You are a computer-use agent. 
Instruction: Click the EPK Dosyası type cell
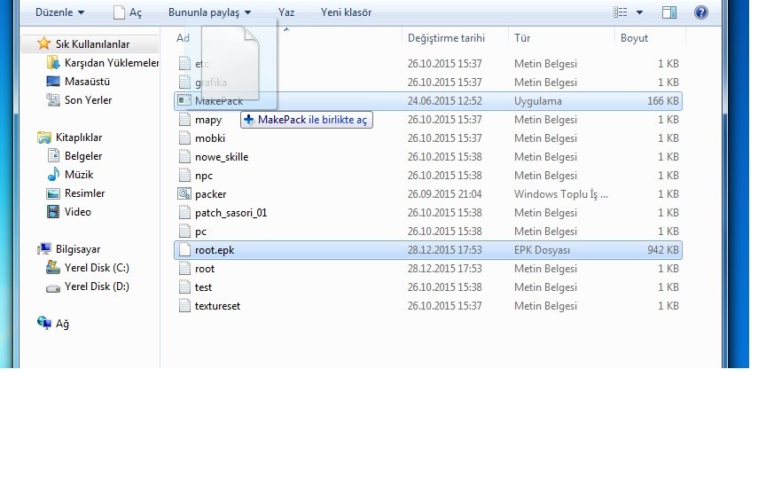(542, 250)
